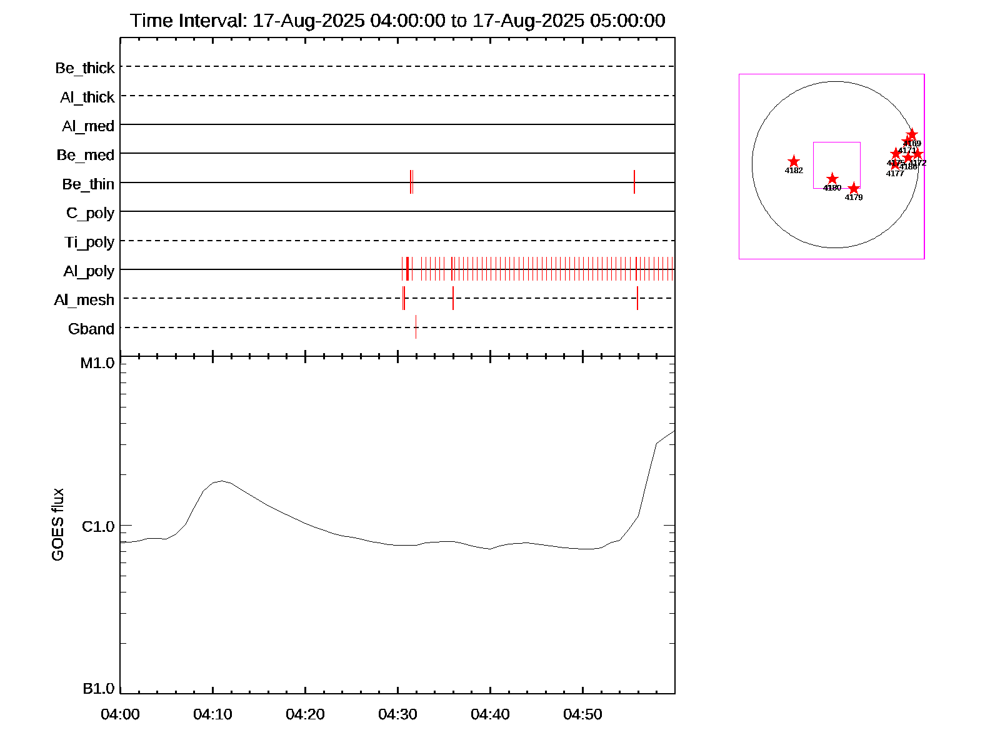Image resolution: width=1000 pixels, height=750 pixels.
Task: Click the red star for region 4182
Action: 794,162
